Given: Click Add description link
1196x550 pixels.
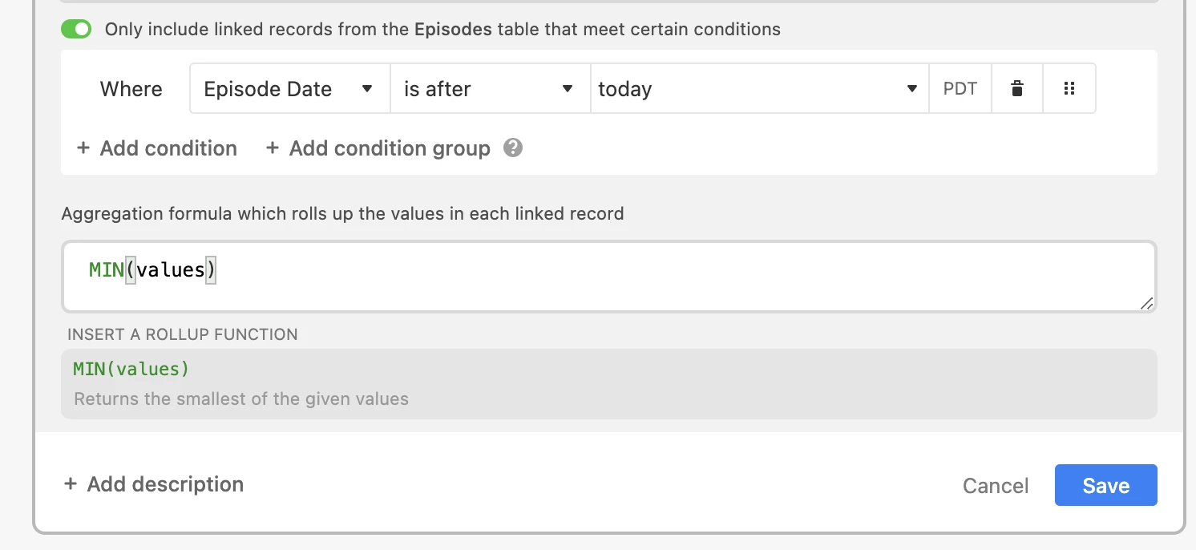Looking at the screenshot, I should (165, 484).
